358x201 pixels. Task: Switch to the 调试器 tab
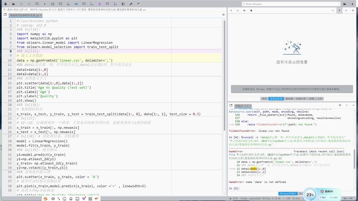pyautogui.click(x=289, y=98)
